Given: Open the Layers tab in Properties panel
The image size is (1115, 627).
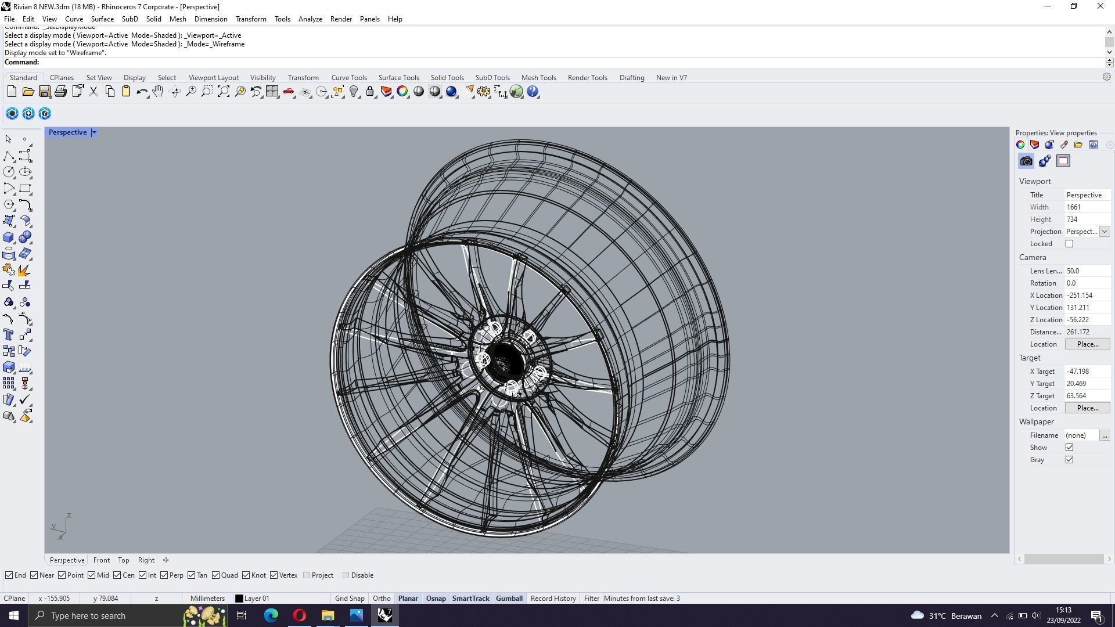Looking at the screenshot, I should (x=1035, y=145).
